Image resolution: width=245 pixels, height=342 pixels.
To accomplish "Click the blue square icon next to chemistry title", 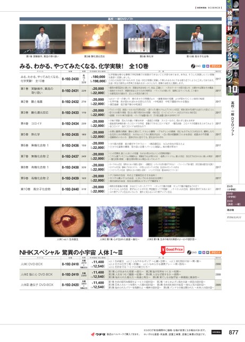I will tap(204, 66).
